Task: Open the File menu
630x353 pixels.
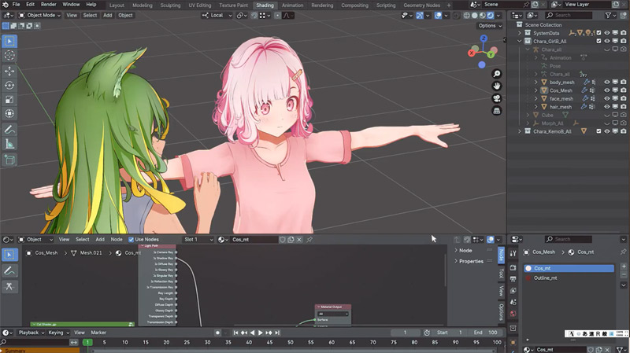Action: pyautogui.click(x=16, y=5)
